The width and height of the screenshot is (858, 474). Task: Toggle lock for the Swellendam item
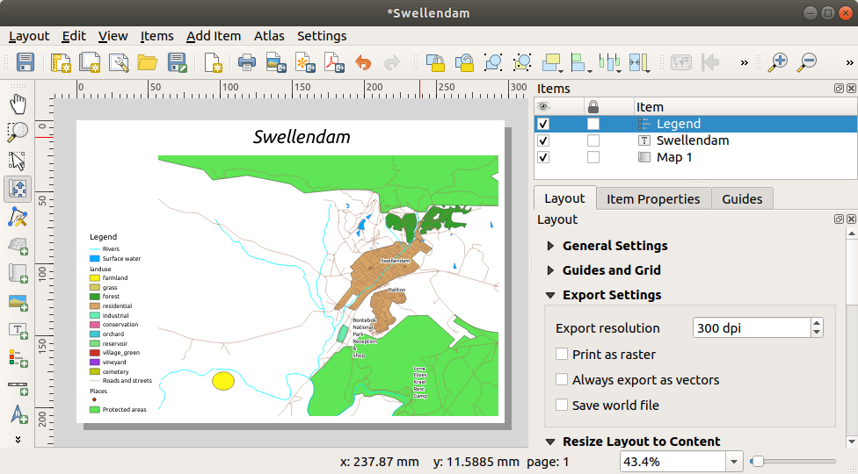pyautogui.click(x=593, y=140)
